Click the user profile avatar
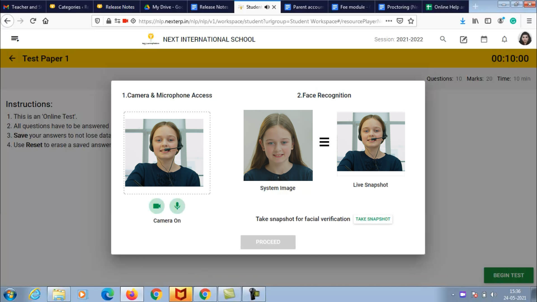Image resolution: width=537 pixels, height=302 pixels. tap(524, 39)
